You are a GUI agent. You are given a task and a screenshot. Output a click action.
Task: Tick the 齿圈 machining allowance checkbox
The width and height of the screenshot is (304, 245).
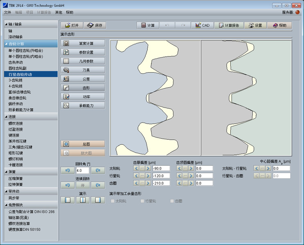pos(171,201)
